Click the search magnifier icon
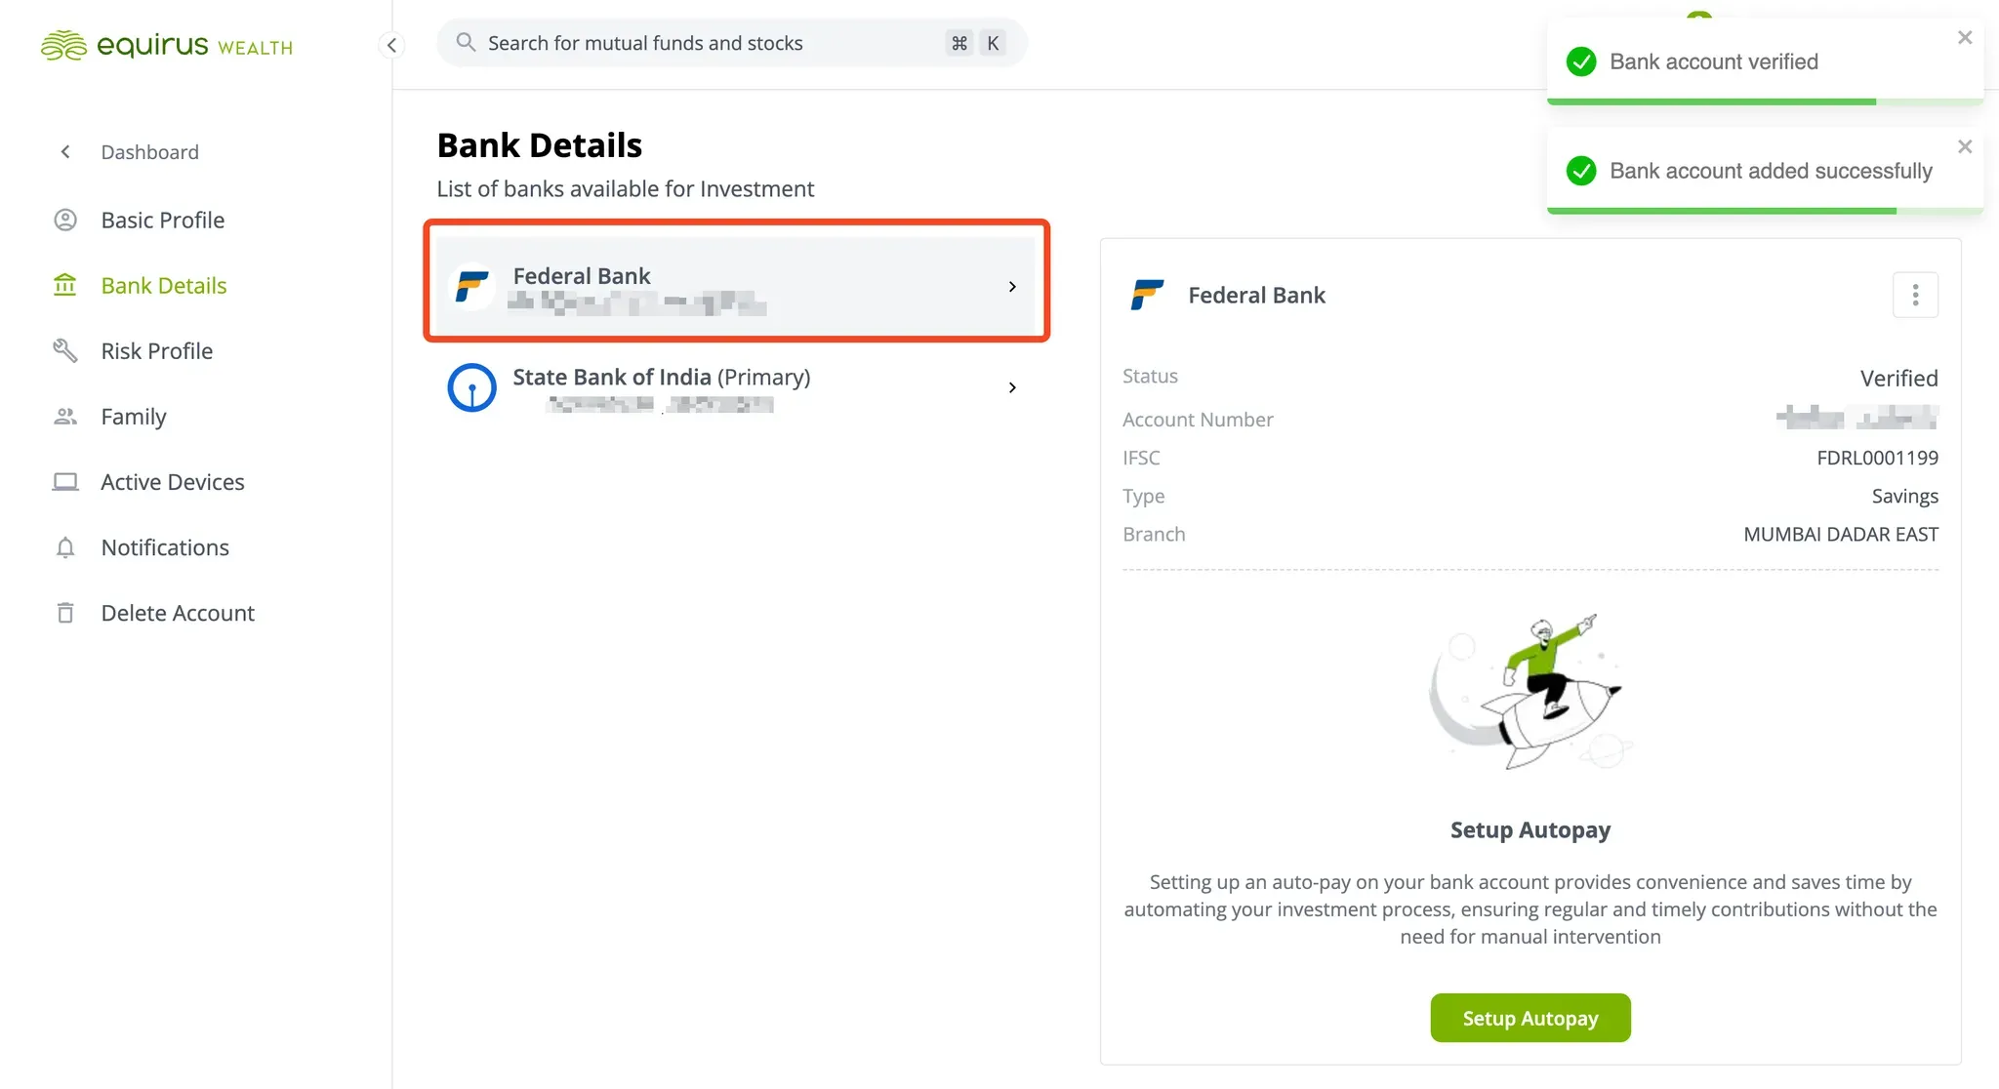 coord(467,43)
